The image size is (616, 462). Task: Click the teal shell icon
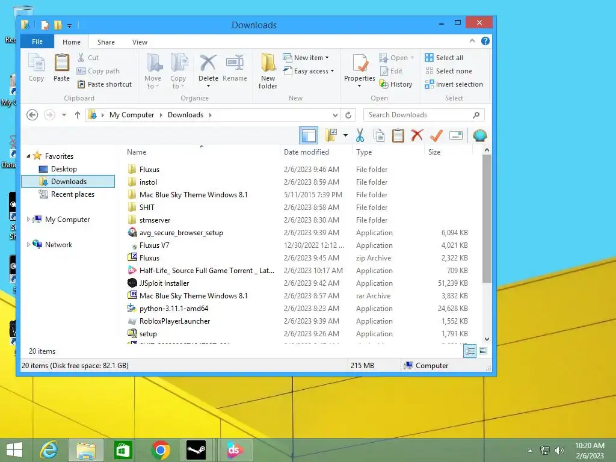[480, 135]
